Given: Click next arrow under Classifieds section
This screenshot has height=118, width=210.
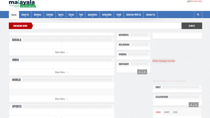Looking at the screenshot, I should click(x=196, y=104).
